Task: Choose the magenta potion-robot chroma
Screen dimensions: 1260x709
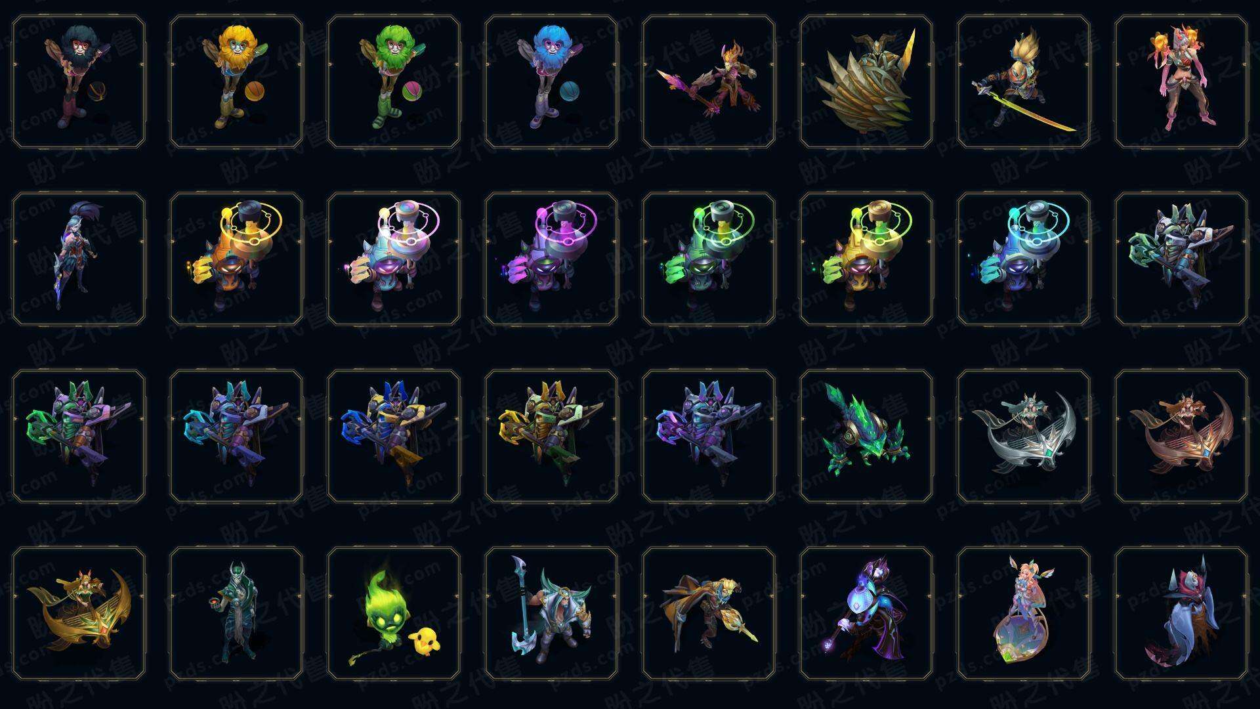Action: (x=551, y=259)
